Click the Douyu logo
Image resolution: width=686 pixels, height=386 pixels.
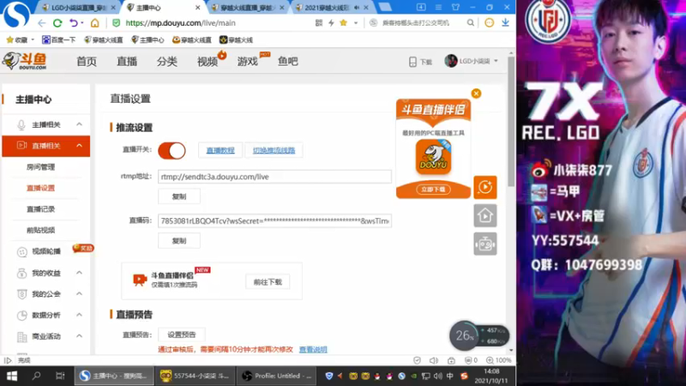[25, 61]
